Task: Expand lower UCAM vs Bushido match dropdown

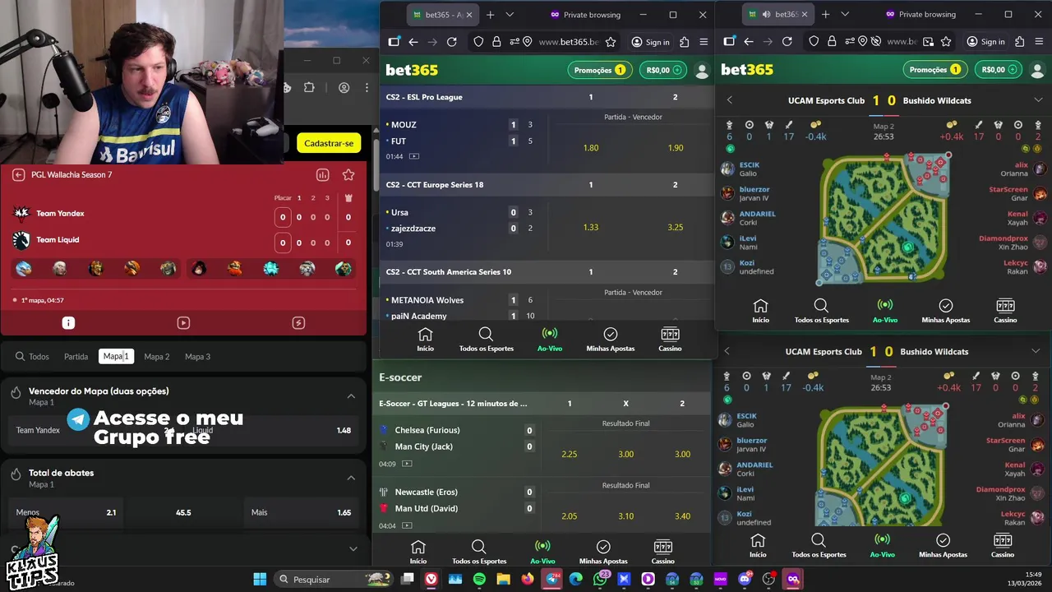Action: (x=1036, y=351)
